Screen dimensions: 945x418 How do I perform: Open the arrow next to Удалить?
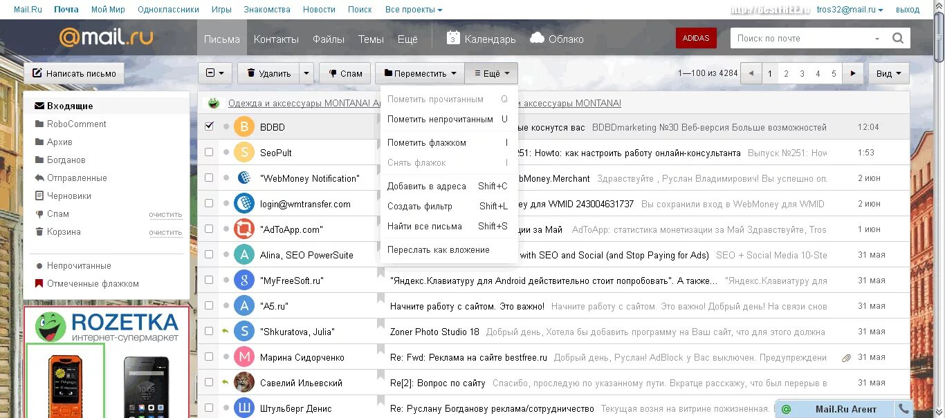pyautogui.click(x=306, y=73)
